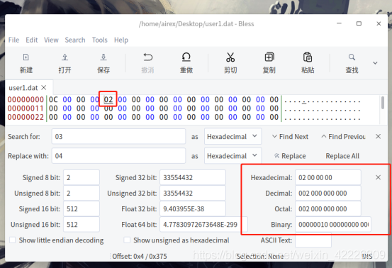Click the Octal value field
The width and height of the screenshot is (392, 268).
pyautogui.click(x=328, y=208)
